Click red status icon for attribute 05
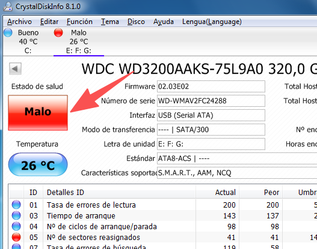Viewport: 317px width, 249px height. (x=16, y=237)
